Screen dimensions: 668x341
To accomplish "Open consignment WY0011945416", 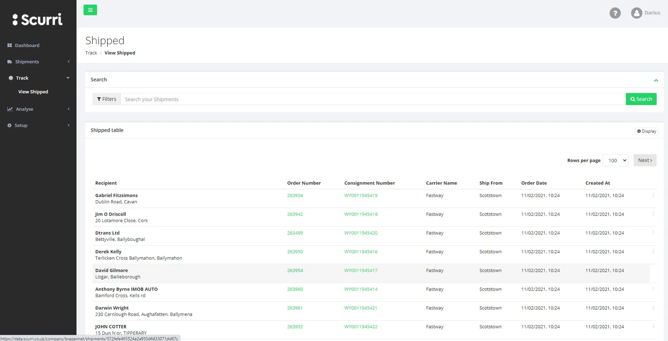I will pyautogui.click(x=361, y=252).
